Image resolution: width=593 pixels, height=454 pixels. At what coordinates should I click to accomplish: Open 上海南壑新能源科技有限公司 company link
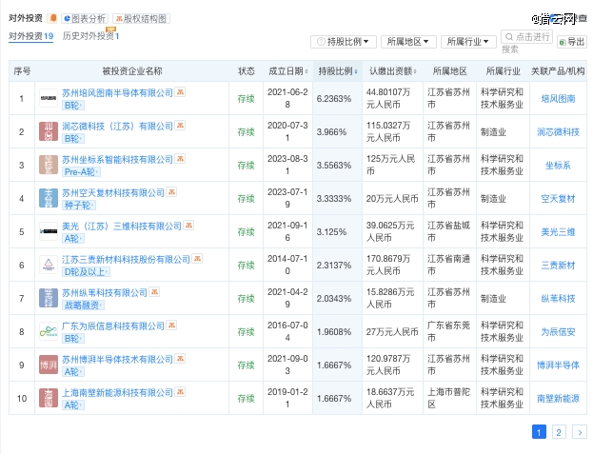coord(117,393)
